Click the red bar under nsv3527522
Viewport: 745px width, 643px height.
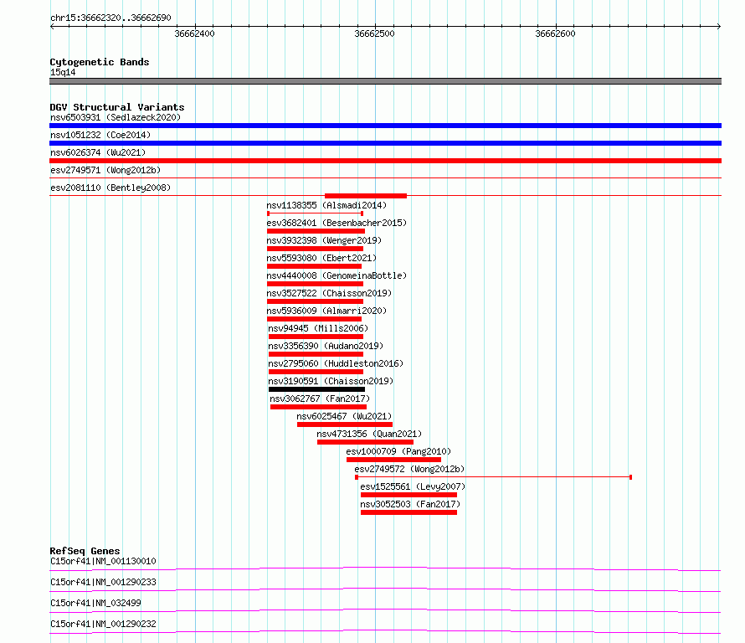(315, 301)
